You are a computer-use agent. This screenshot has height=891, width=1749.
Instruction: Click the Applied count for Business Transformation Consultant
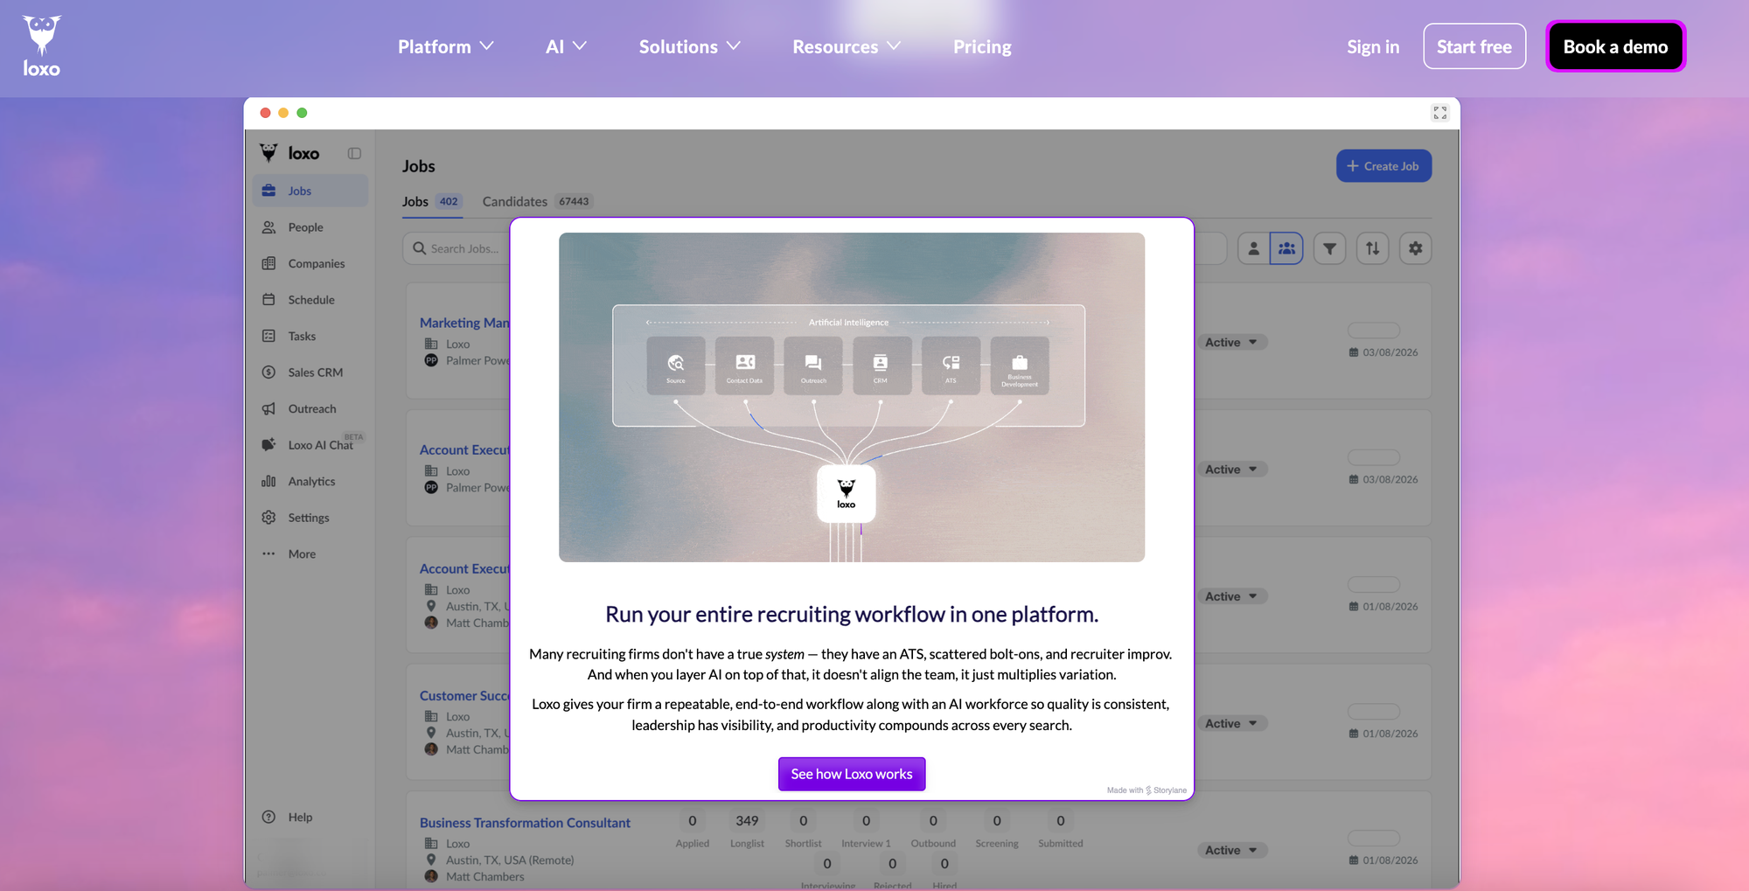point(693,821)
